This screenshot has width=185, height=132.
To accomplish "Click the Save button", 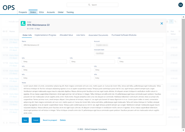I will pyautogui.click(x=25, y=120).
